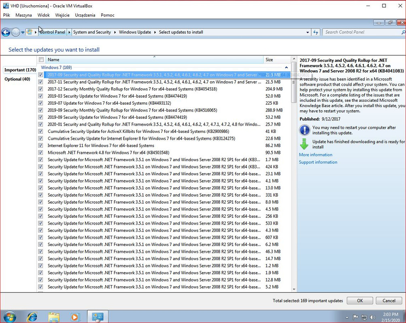Go to Windows Update breadcrumb
This screenshot has width=406, height=323.
135,32
